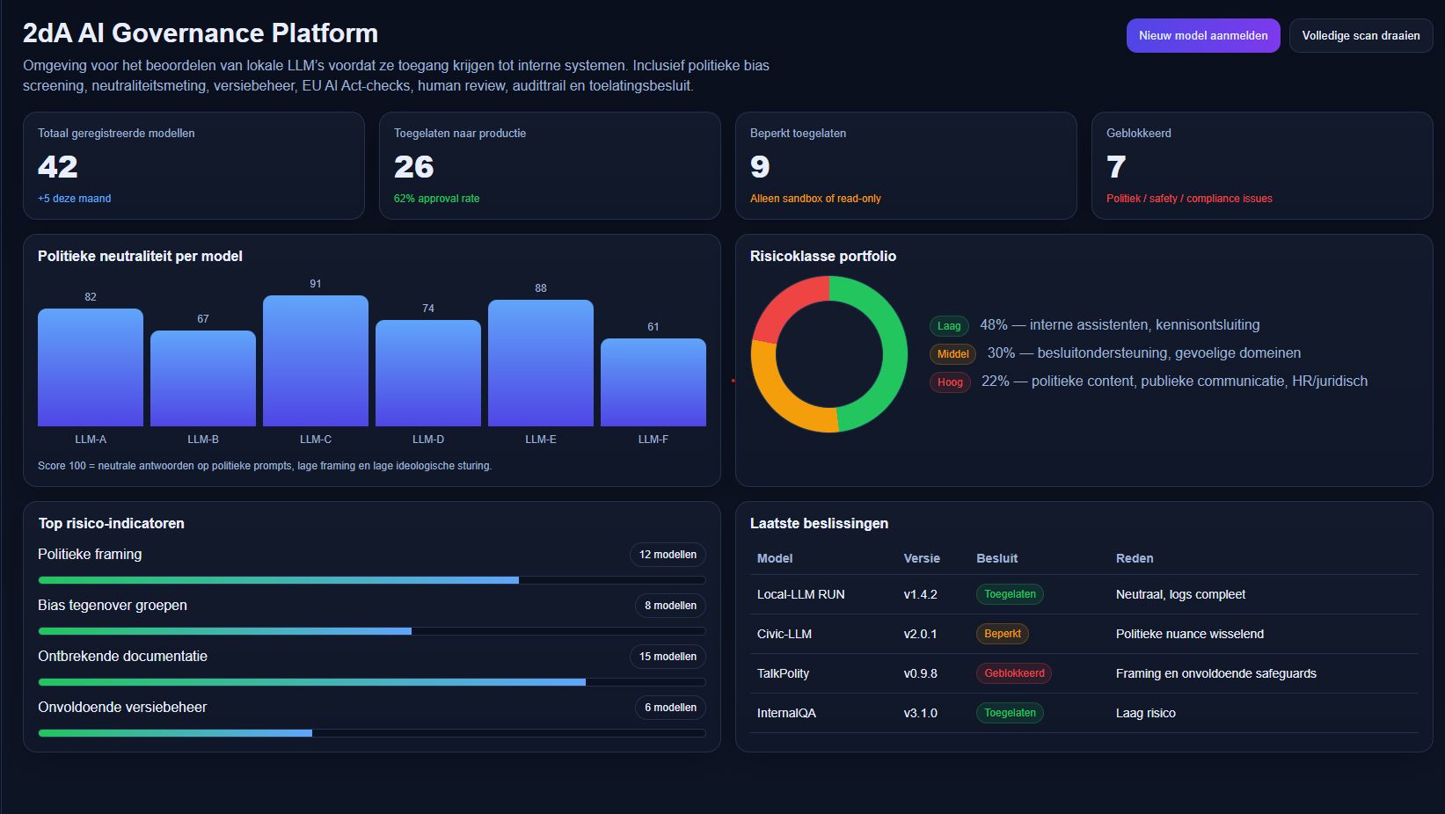The height and width of the screenshot is (814, 1445).
Task: Toggle the 12 modellen filter for Politieke framing
Action: [668, 555]
